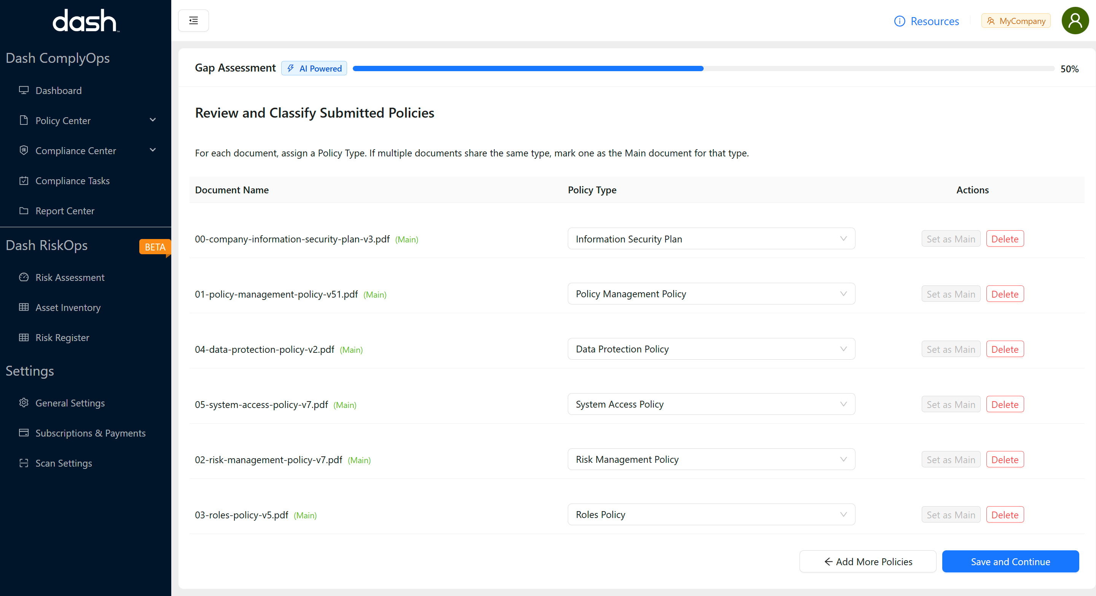Open the user profile avatar
This screenshot has height=596, width=1096.
1075,21
